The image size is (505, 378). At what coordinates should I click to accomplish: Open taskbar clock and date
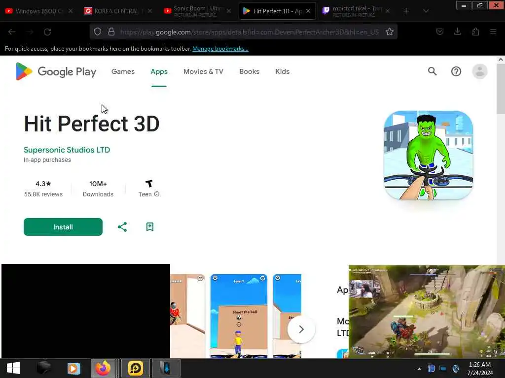480,369
